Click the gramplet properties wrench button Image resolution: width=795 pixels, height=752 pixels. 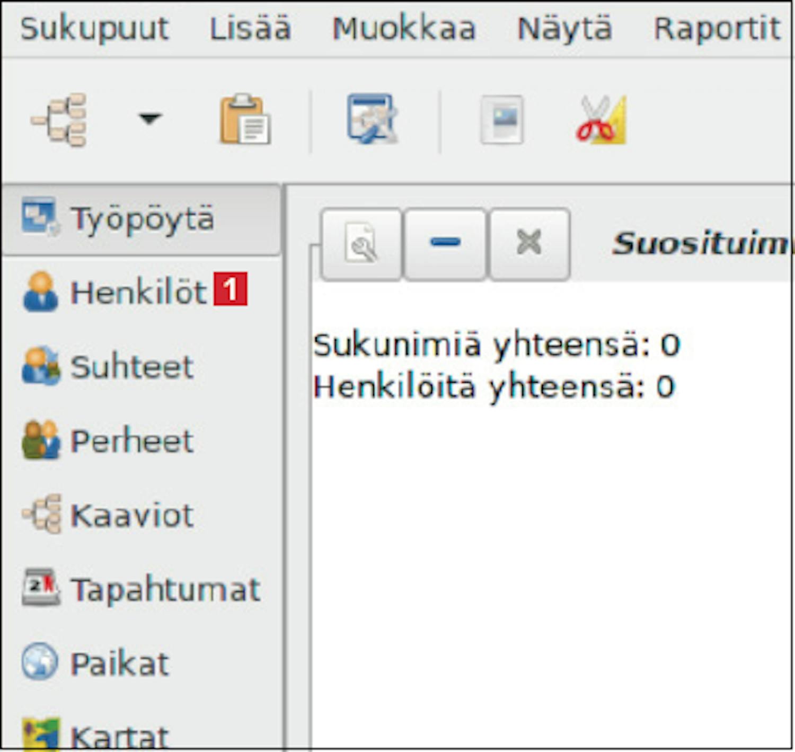pyautogui.click(x=361, y=243)
